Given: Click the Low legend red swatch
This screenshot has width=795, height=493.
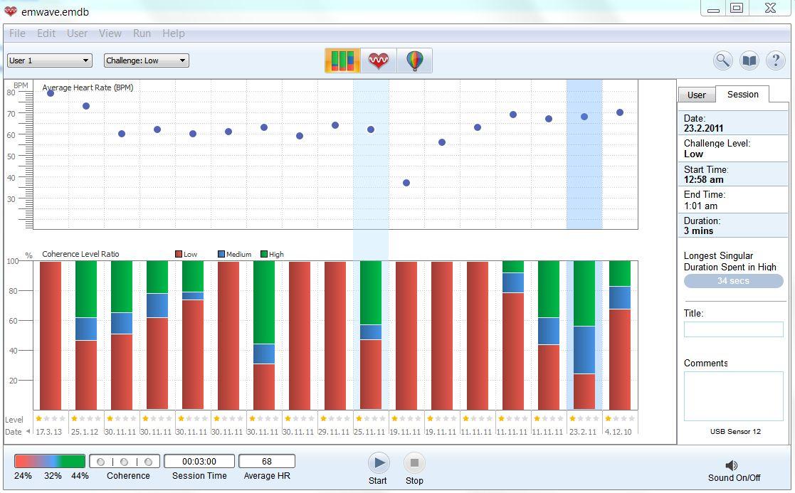Looking at the screenshot, I should [179, 255].
